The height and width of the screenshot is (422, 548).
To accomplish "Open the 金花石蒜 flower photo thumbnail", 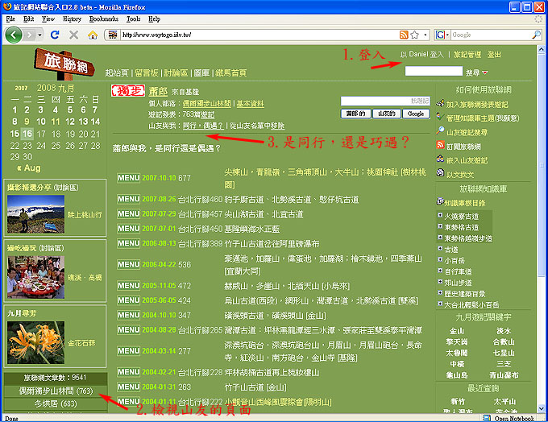I will (31, 341).
